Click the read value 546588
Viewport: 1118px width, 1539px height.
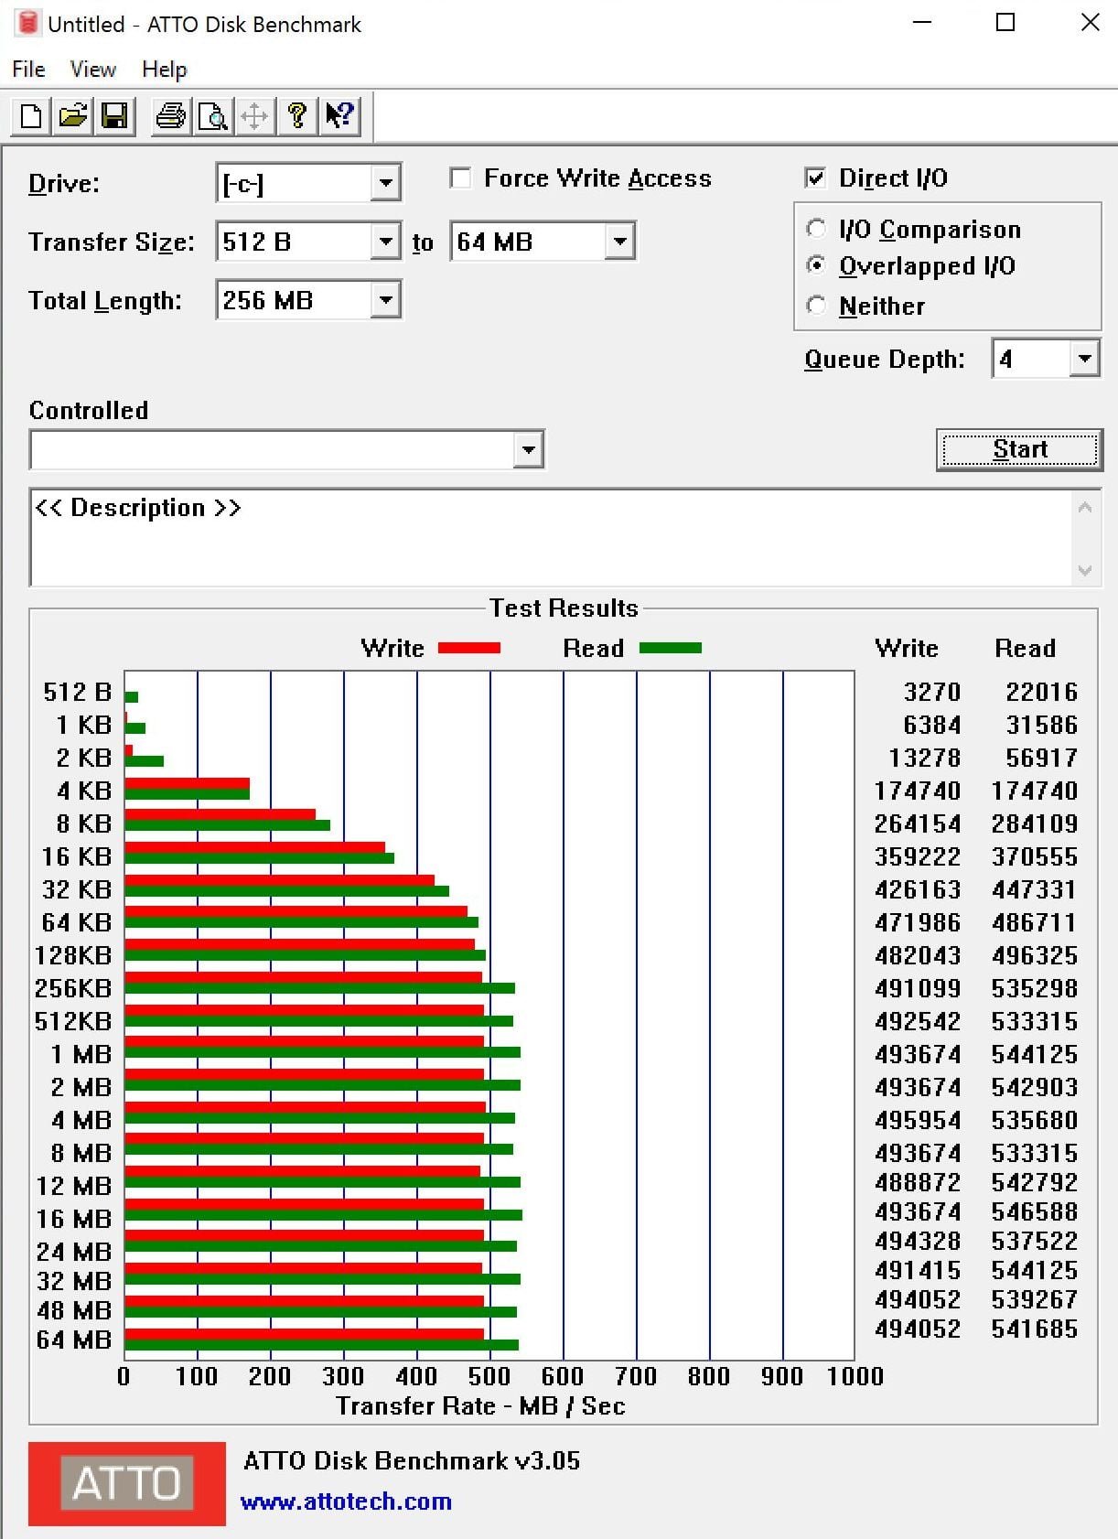[x=1035, y=1211]
